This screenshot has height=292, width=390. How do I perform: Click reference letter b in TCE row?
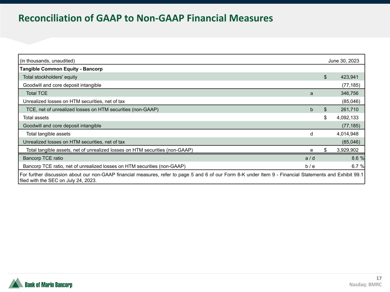311,109
